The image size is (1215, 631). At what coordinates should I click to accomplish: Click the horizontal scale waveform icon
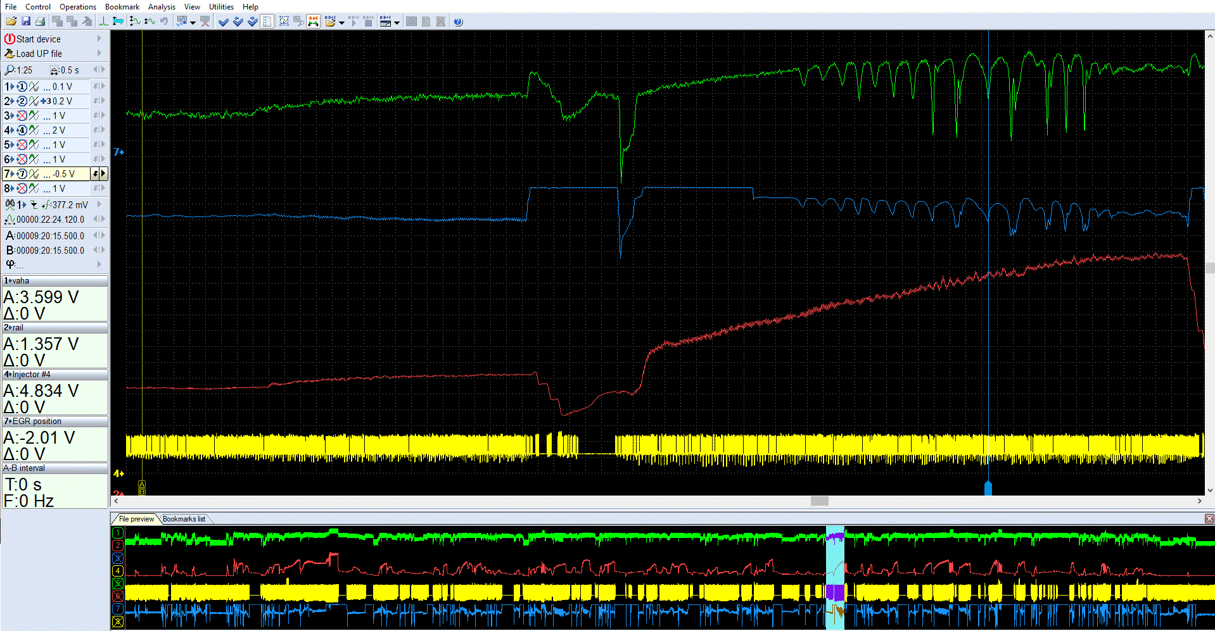(x=149, y=22)
